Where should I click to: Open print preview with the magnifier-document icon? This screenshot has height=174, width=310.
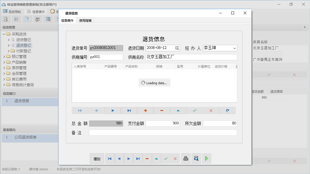[196, 158]
